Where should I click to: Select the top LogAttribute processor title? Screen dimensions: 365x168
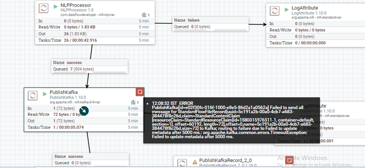tap(305, 8)
